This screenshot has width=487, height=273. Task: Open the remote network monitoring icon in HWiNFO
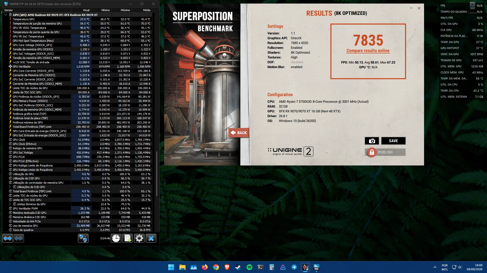(x=83, y=238)
